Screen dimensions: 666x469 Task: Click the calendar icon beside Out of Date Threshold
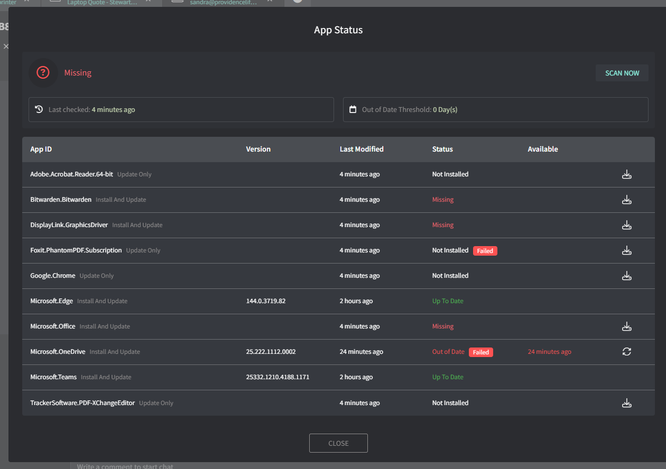point(353,109)
